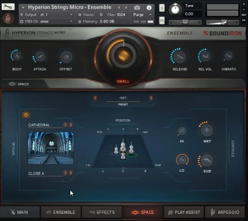This screenshot has height=221, width=248.
Task: Load next instrument with right arrow
Action: pyautogui.click(x=126, y=8)
